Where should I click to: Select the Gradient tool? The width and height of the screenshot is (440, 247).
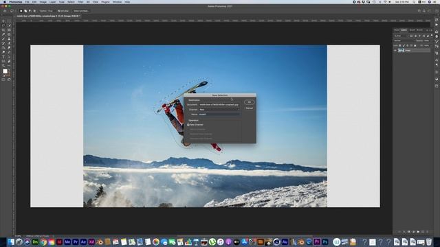tap(3, 47)
